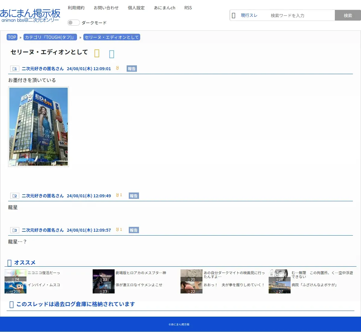The height and width of the screenshot is (332, 361).
Task: Click poster name on post 1 header
Action: pos(43,69)
